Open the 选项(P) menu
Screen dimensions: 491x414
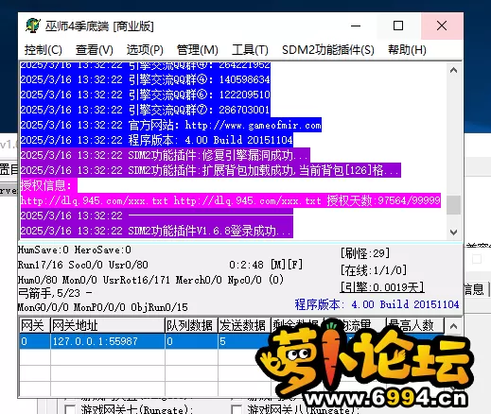(145, 50)
